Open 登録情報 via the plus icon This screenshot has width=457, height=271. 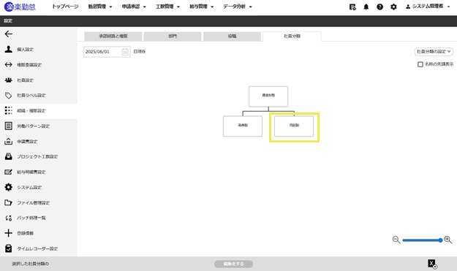click(9, 233)
